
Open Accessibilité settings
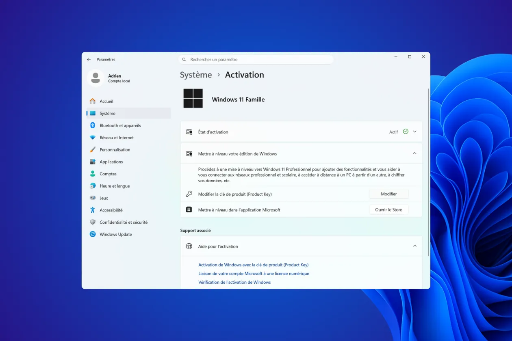pyautogui.click(x=128, y=210)
